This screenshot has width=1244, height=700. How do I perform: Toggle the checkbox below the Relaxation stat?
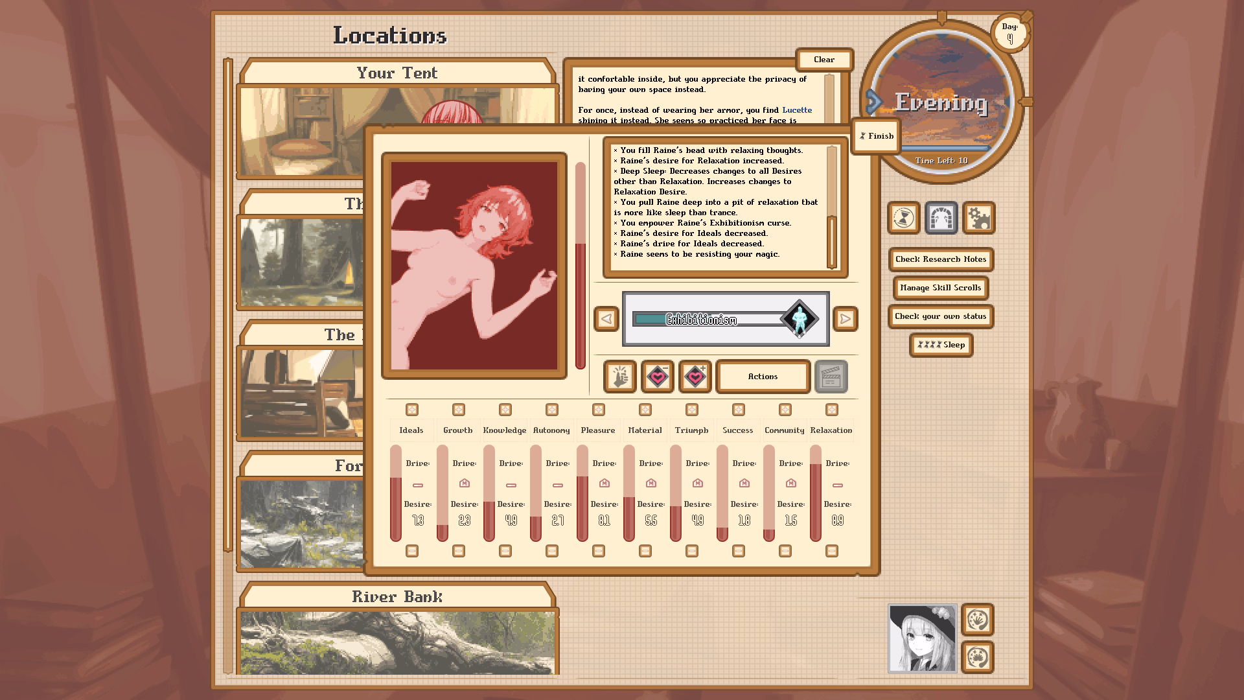coord(831,550)
